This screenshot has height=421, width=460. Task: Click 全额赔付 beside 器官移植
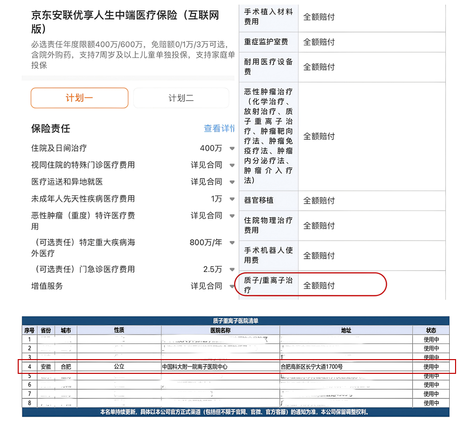(319, 200)
